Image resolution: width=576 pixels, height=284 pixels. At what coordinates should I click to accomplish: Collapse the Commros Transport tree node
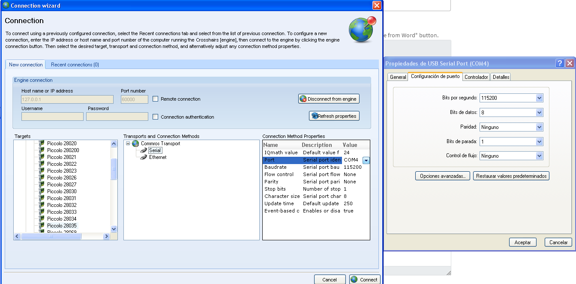tap(128, 143)
